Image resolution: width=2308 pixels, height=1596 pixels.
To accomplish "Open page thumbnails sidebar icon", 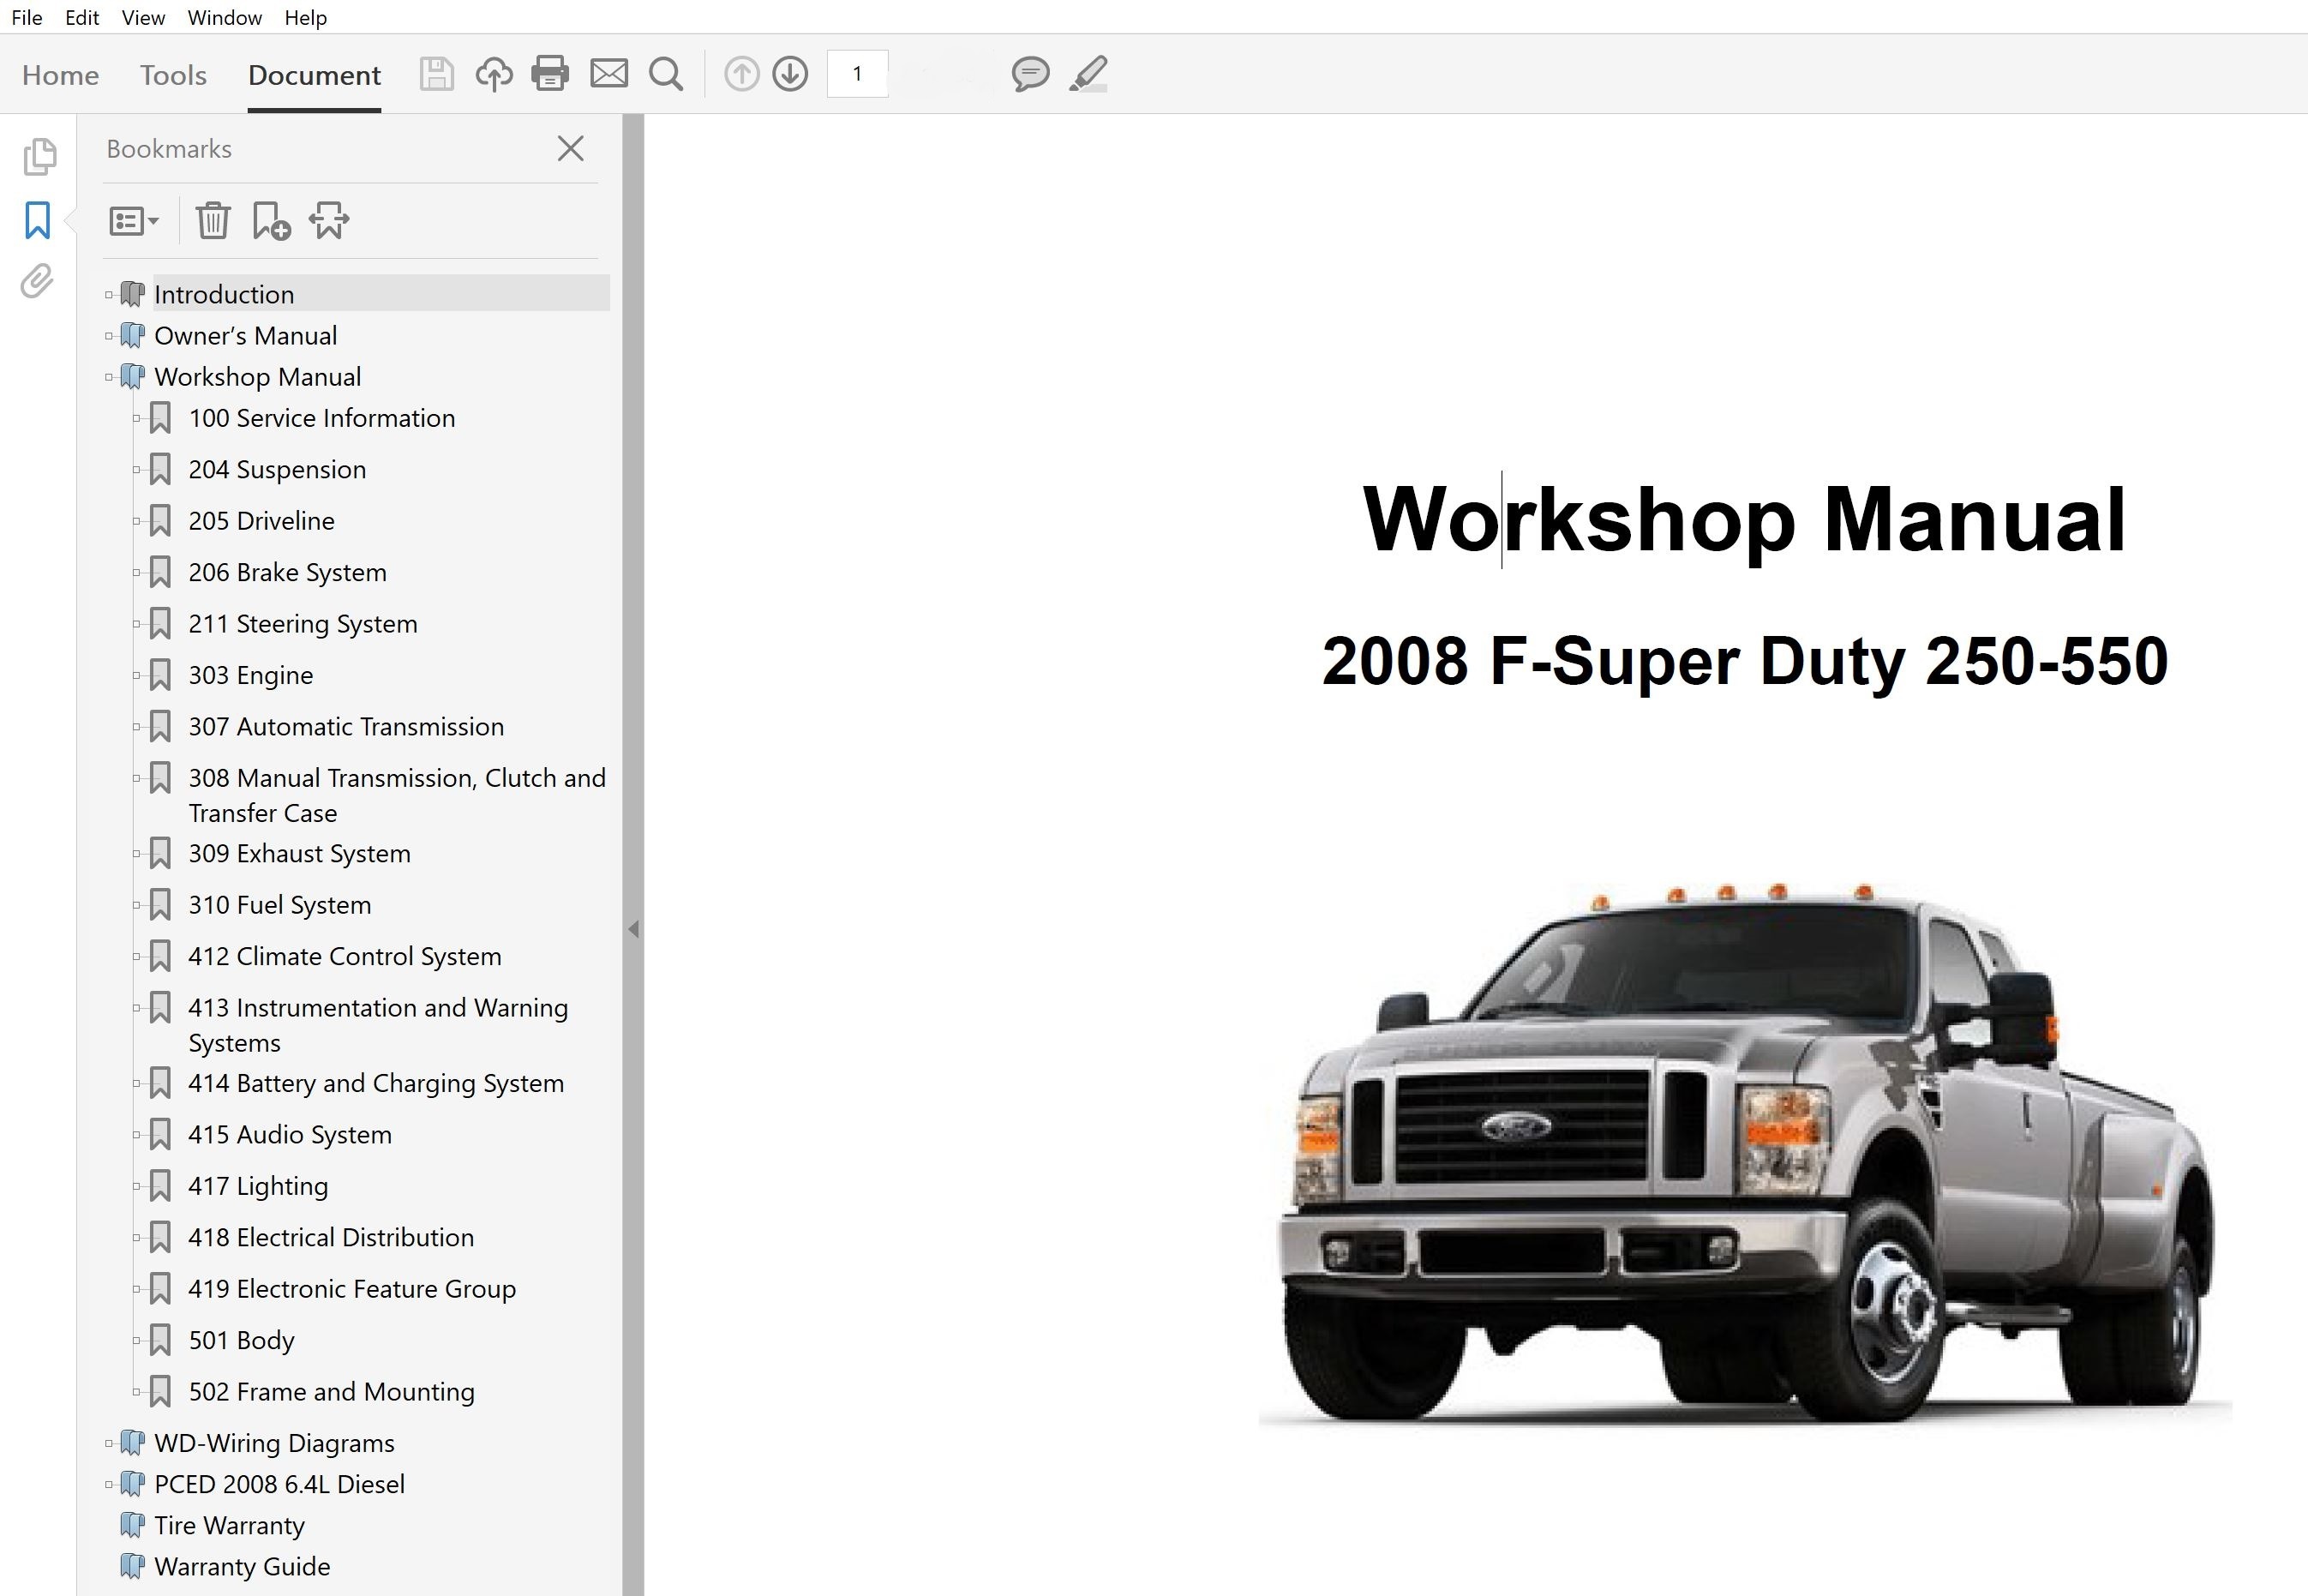I will click(39, 157).
